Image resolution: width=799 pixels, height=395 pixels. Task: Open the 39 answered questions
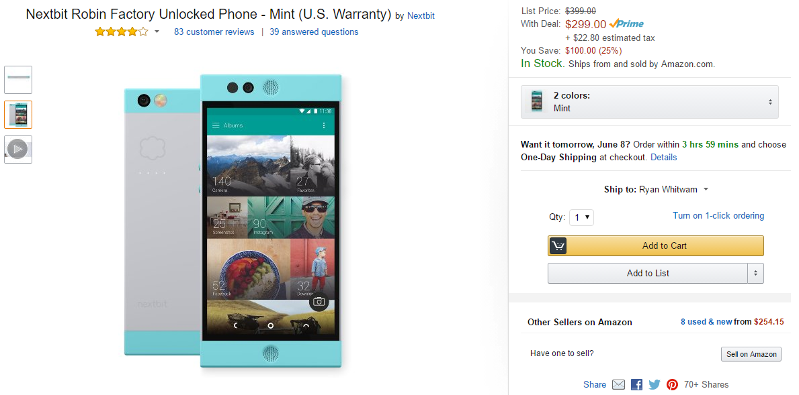[314, 31]
